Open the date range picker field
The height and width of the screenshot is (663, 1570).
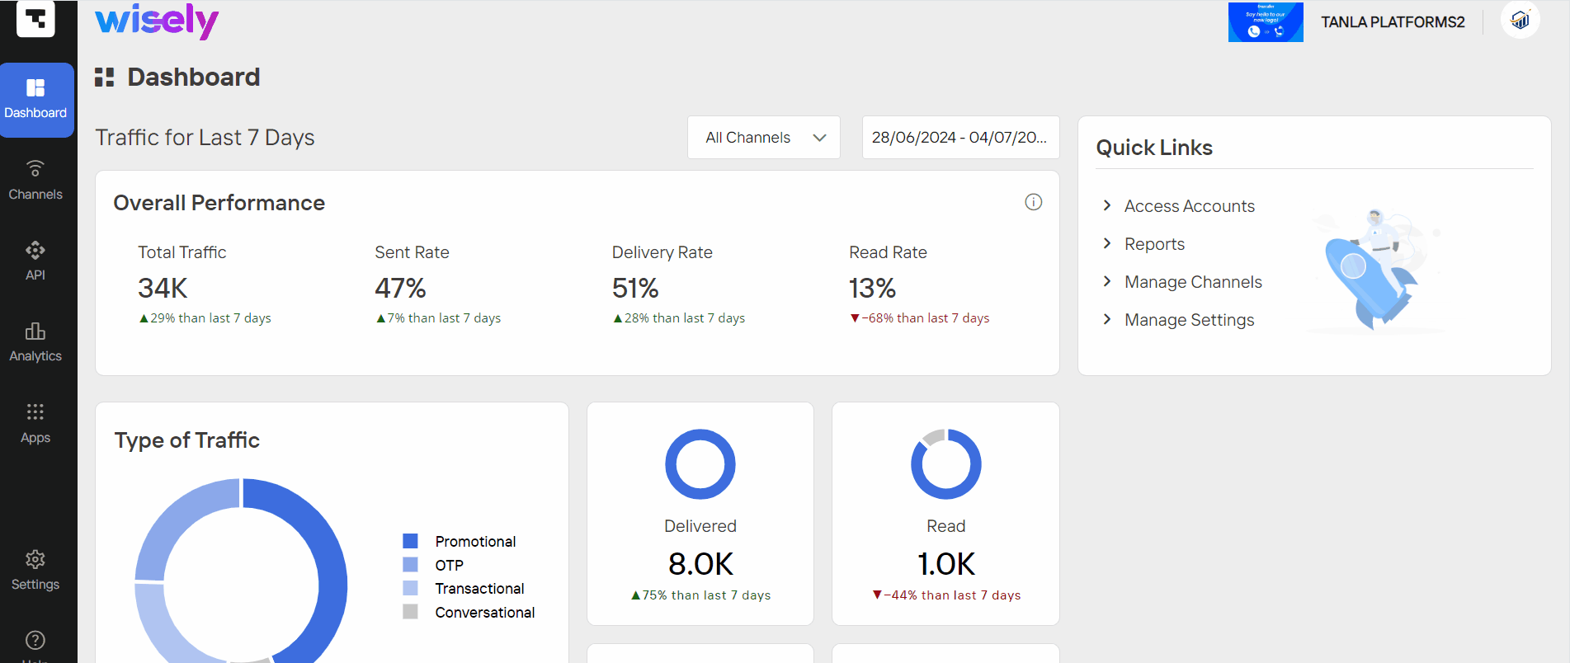coord(960,138)
